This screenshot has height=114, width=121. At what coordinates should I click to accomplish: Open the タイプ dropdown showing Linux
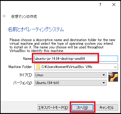click(x=70, y=75)
